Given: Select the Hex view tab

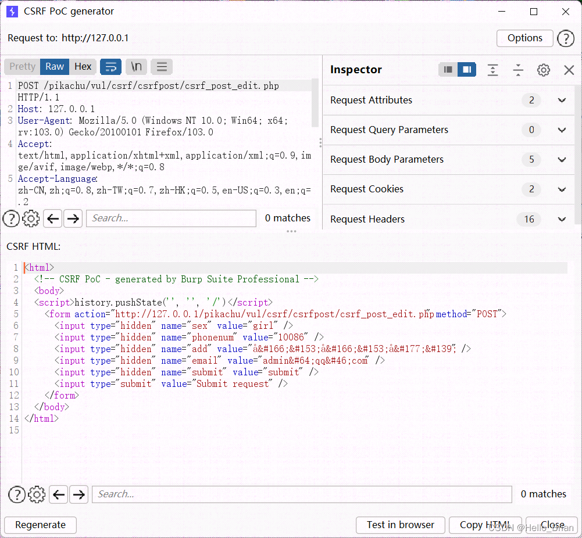Looking at the screenshot, I should pos(83,67).
